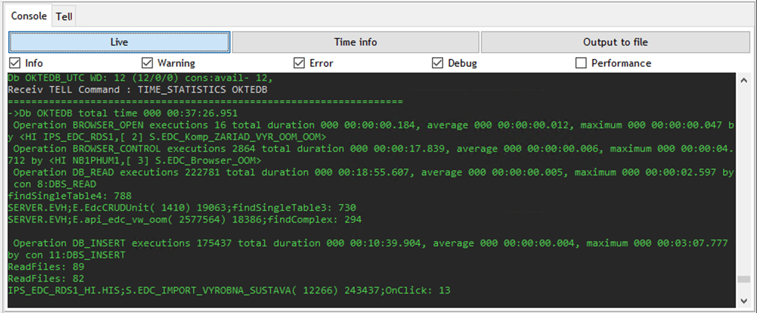
Task: Click the line ending 'OnClick: 13'
Action: click(x=229, y=291)
